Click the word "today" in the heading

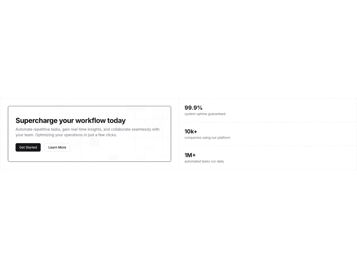pyautogui.click(x=116, y=121)
